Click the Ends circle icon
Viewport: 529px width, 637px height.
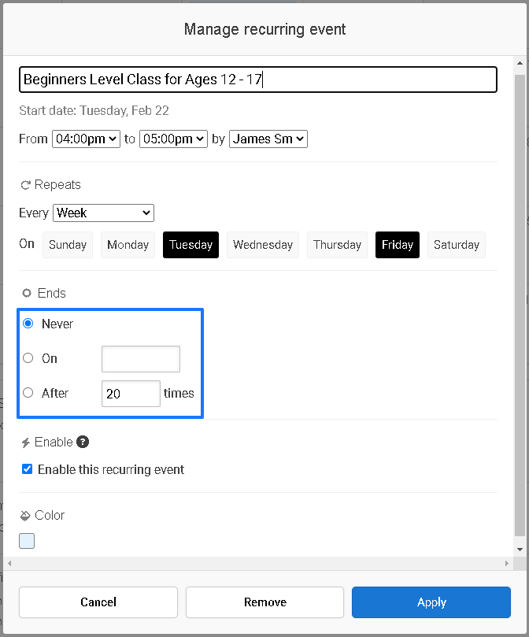click(27, 293)
